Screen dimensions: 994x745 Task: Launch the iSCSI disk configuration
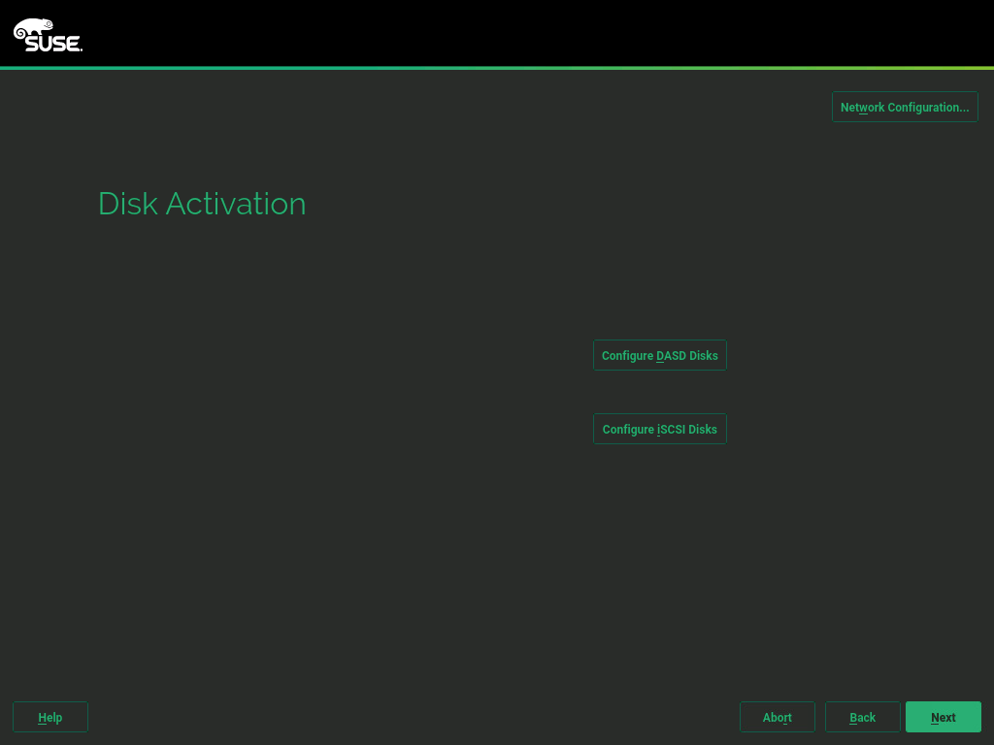click(x=659, y=429)
